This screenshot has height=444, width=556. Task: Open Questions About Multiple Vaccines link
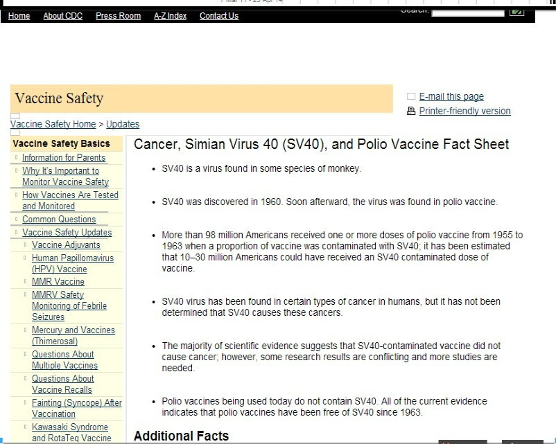(65, 359)
